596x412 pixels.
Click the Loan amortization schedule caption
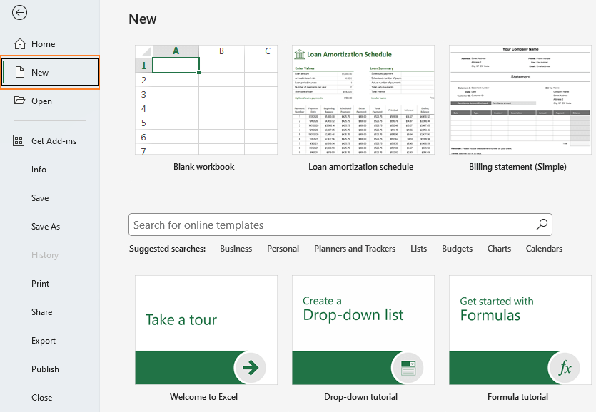360,167
